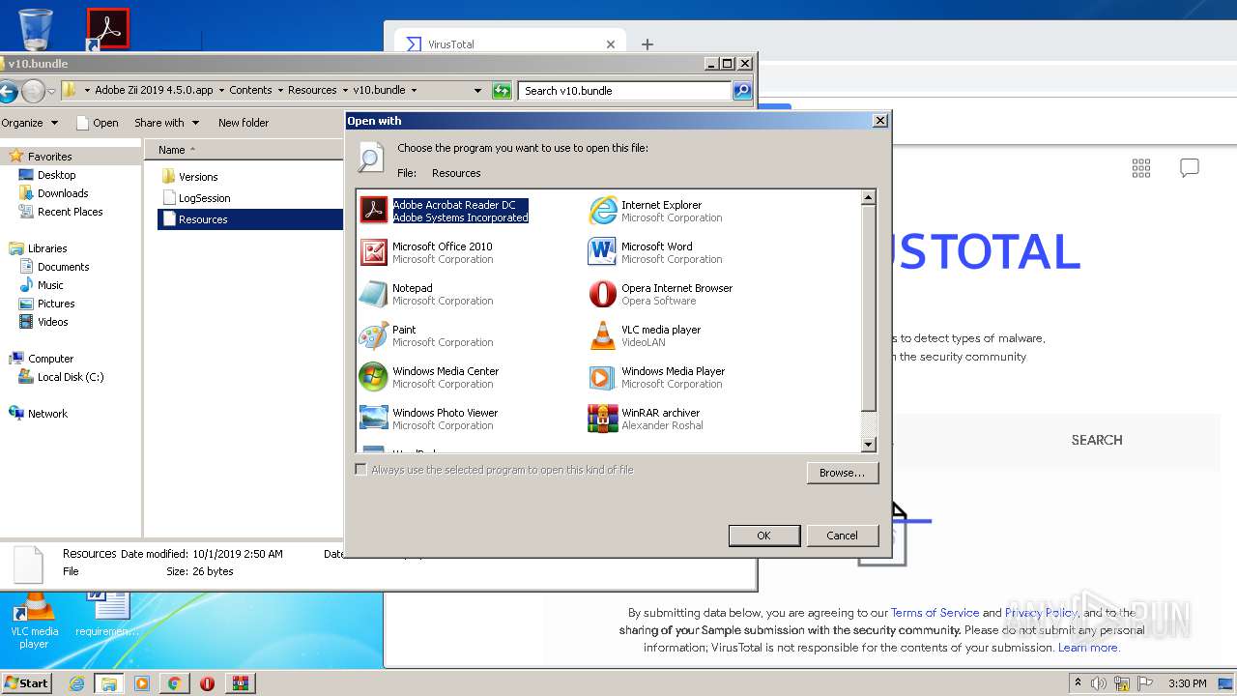1237x696 pixels.
Task: Click the taskbar clock showing 3:30 PM
Action: pos(1187,683)
